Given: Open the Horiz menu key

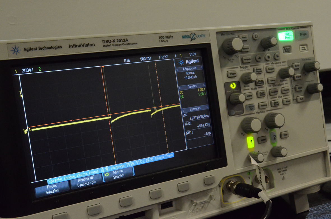Looking at the screenshot, I should tap(244, 38).
